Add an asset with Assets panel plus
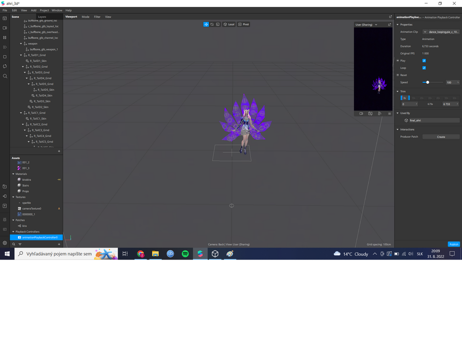 click(x=59, y=244)
